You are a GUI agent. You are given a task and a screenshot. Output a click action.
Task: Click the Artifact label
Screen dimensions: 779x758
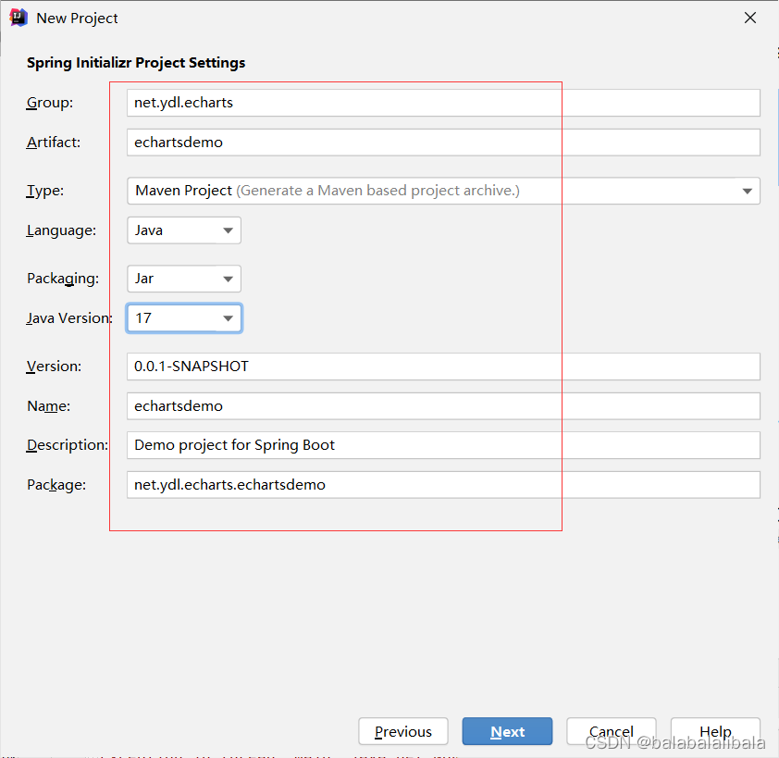53,143
